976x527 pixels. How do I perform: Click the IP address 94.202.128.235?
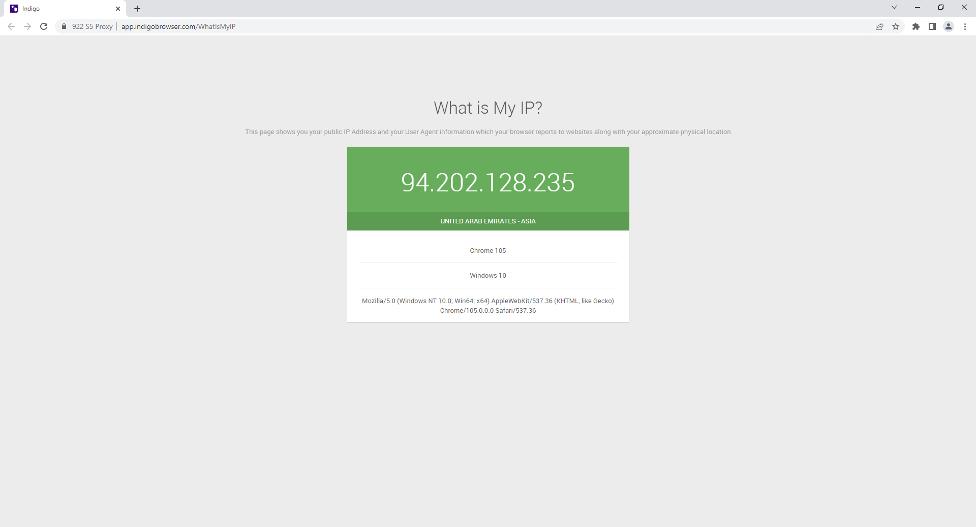pyautogui.click(x=487, y=182)
